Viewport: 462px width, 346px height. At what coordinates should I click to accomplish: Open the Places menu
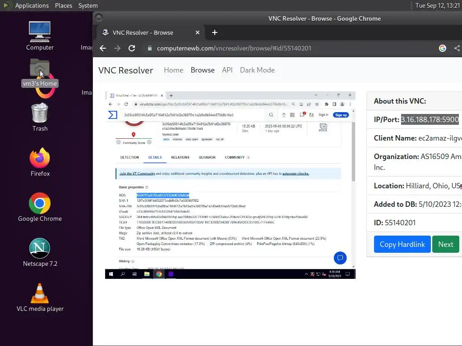(x=64, y=5)
